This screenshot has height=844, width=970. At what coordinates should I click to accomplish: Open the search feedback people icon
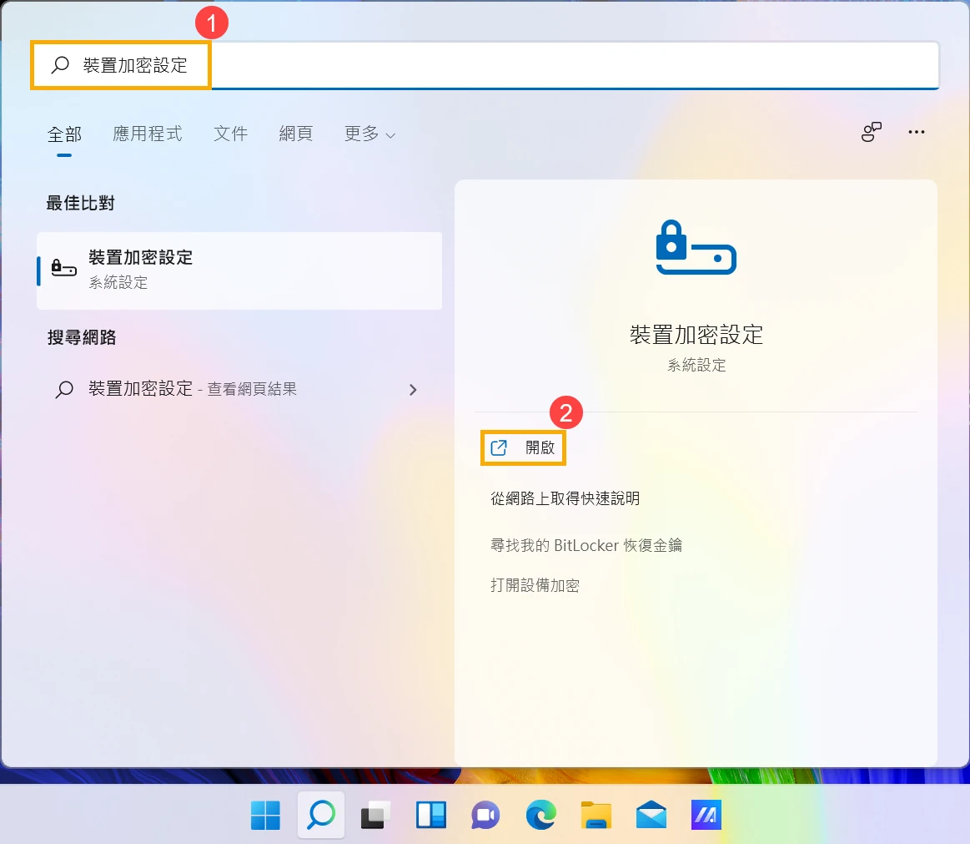tap(871, 132)
